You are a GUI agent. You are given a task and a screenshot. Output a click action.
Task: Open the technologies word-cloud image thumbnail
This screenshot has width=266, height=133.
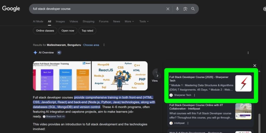click(119, 76)
